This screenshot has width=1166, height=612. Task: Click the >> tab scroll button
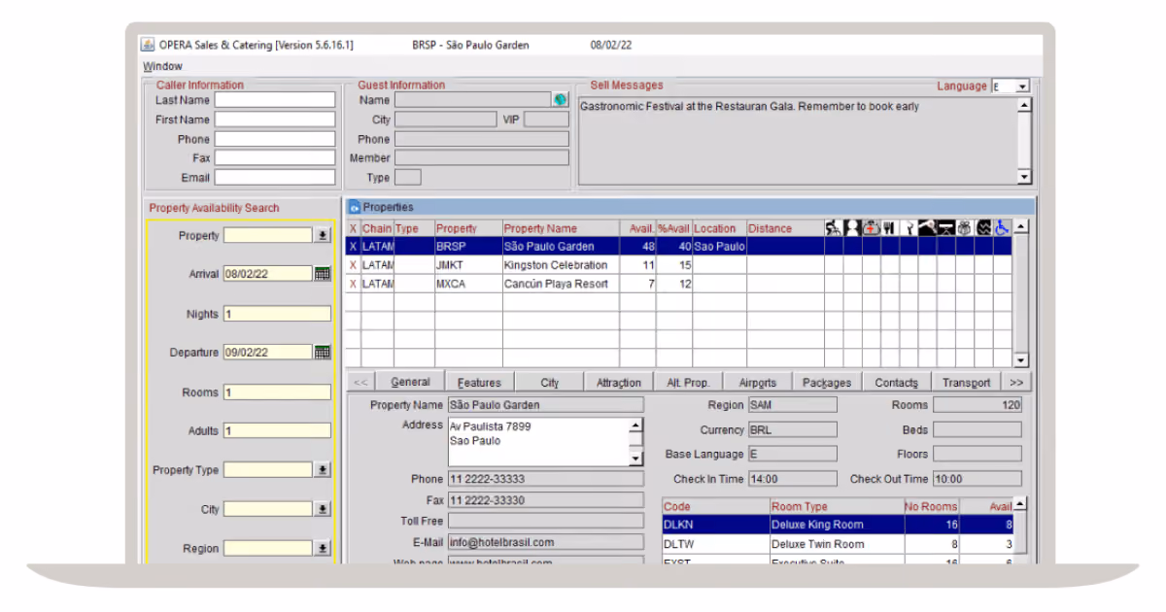[x=1016, y=383]
